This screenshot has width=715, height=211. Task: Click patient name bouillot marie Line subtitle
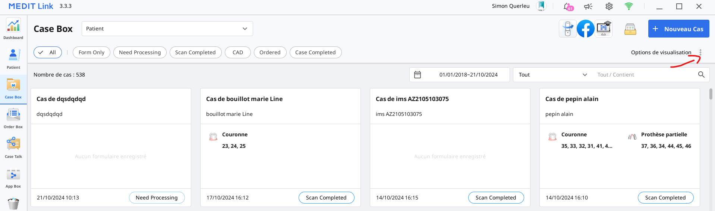[229, 114]
